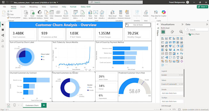
Task: Add a new report page
Action: [x=44, y=105]
